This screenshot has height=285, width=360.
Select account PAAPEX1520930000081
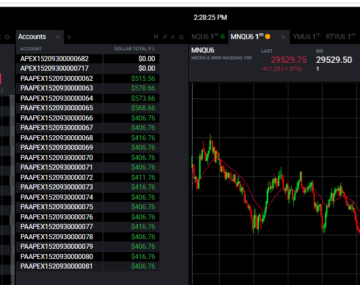click(x=57, y=266)
